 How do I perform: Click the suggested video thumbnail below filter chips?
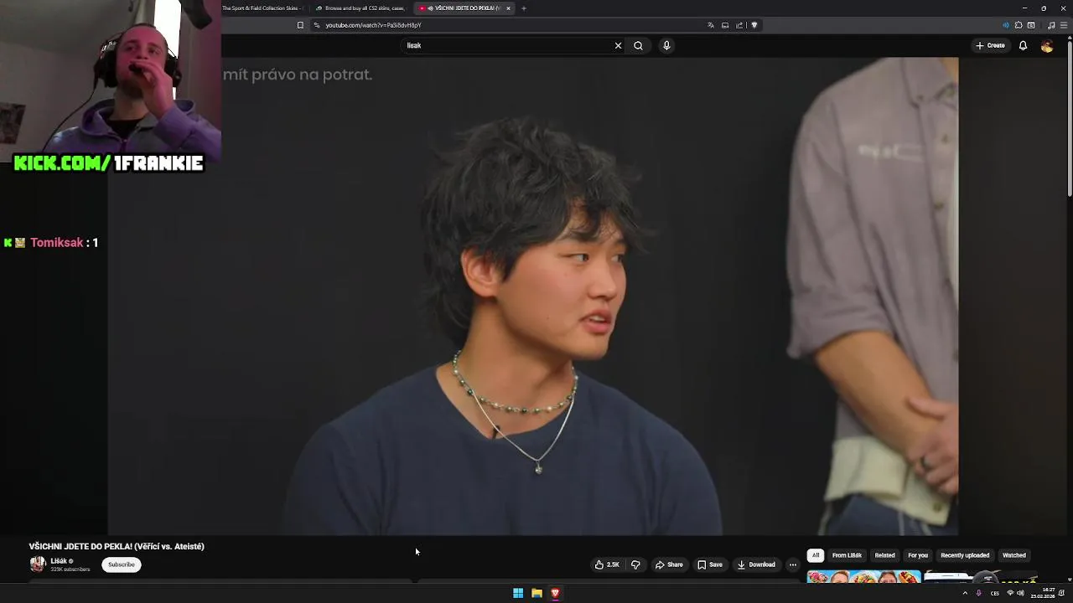tap(864, 576)
